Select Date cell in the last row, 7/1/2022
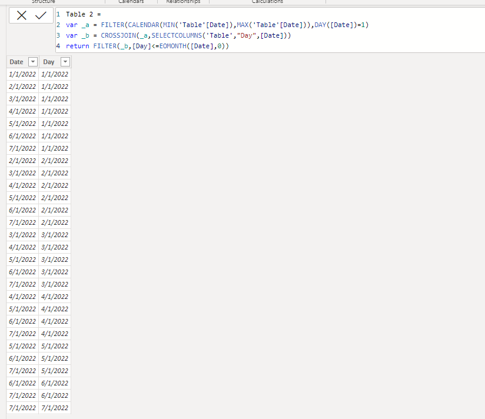 click(x=22, y=408)
